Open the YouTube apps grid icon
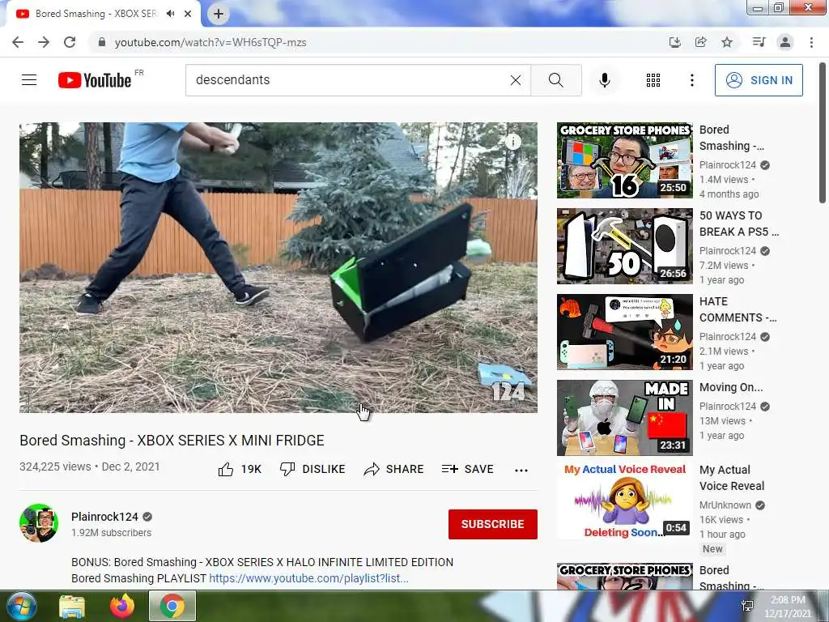 [x=653, y=80]
